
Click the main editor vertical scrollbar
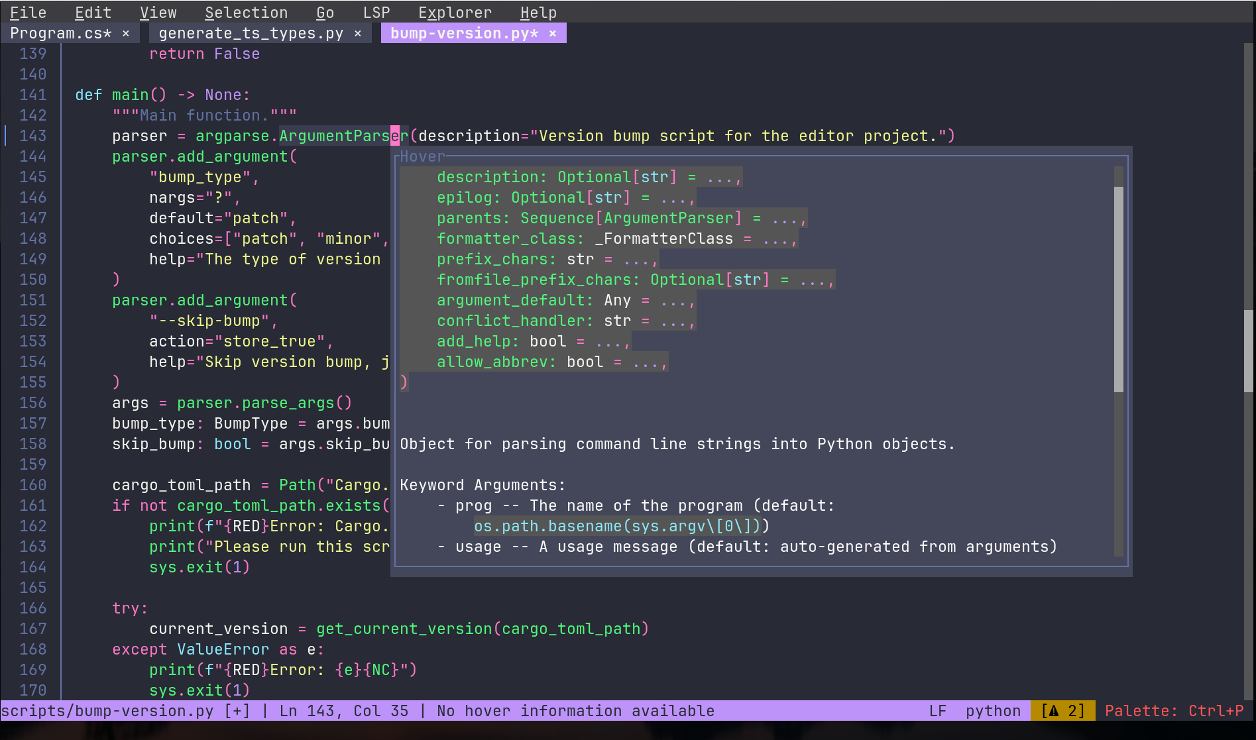pos(1249,351)
